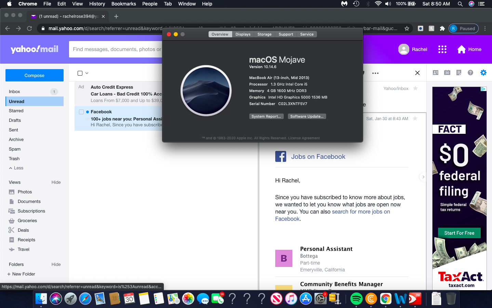Open the select-all dropdown arrow
Viewport: 492px width, 308px height.
point(87,73)
